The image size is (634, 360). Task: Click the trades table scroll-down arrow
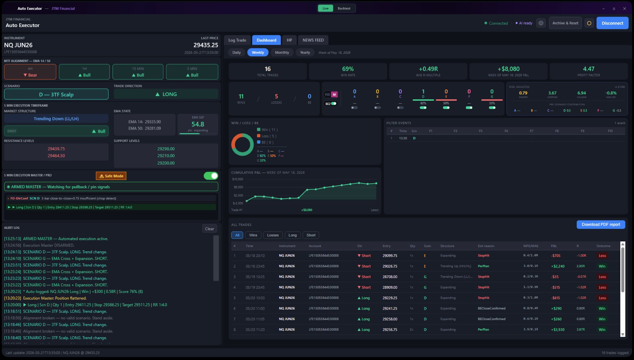point(623,334)
